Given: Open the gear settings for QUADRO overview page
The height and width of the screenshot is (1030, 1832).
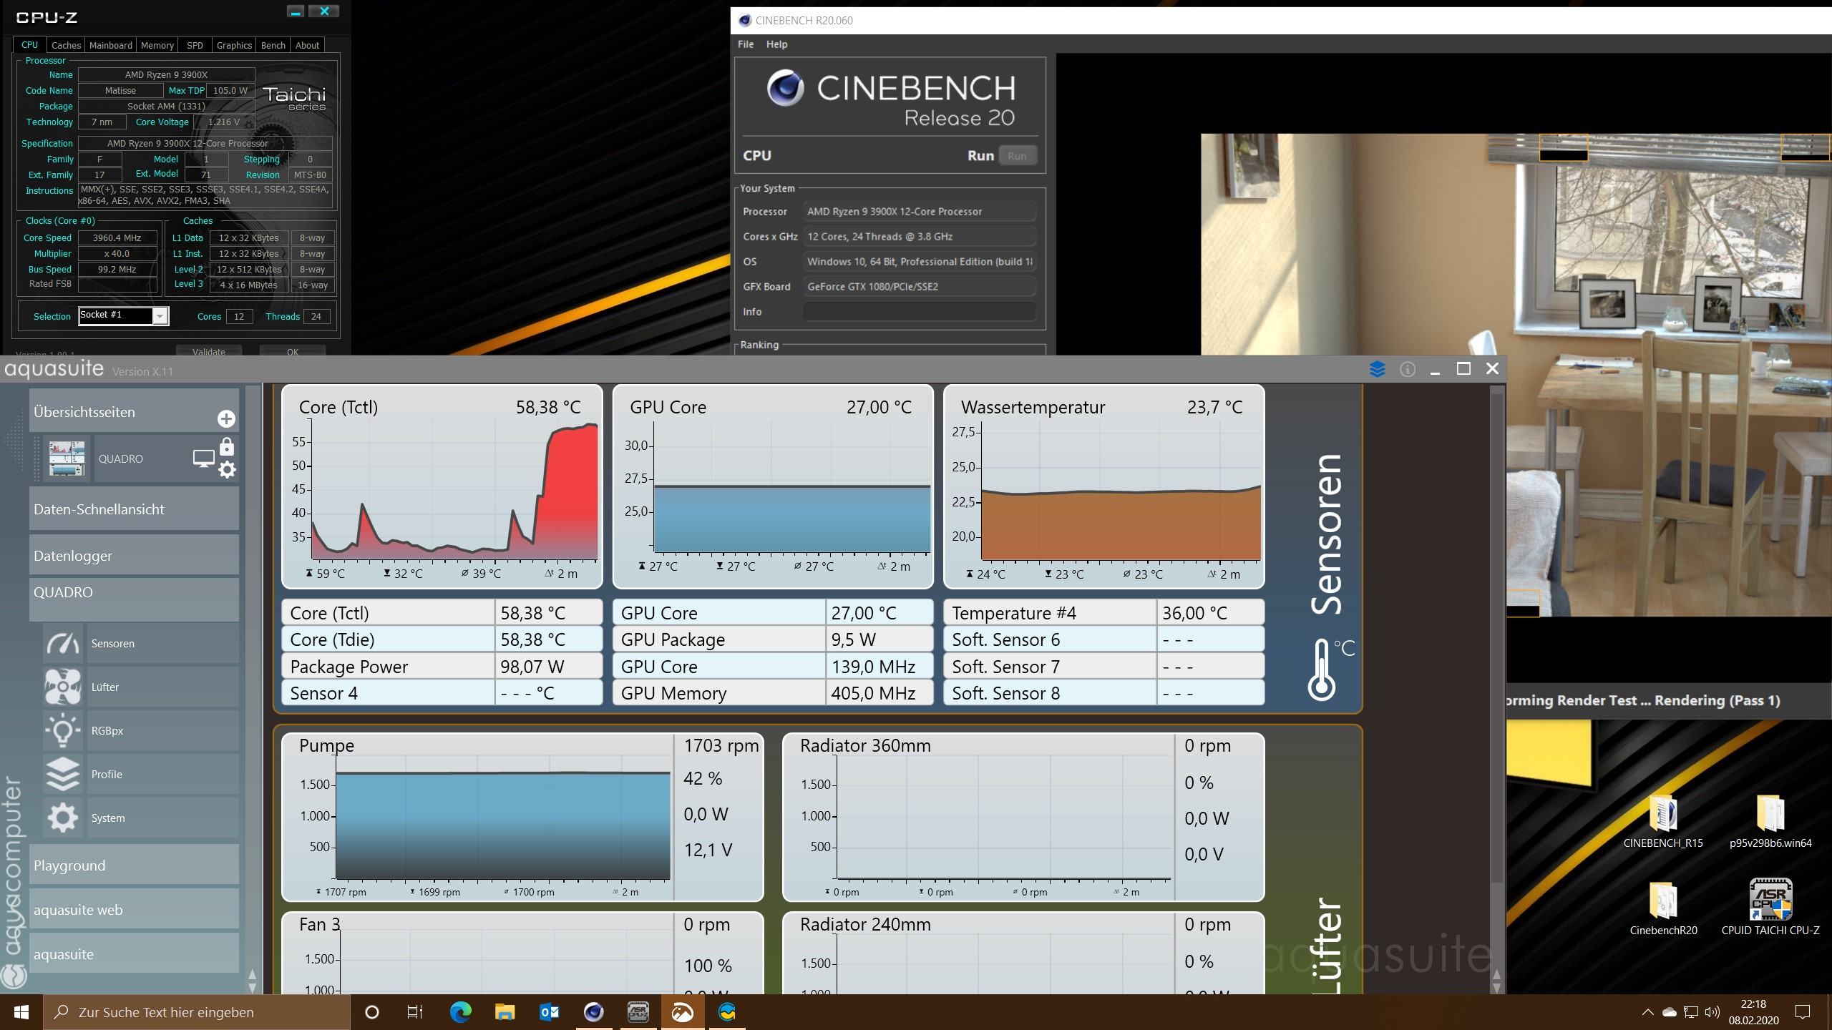Looking at the screenshot, I should 227,470.
